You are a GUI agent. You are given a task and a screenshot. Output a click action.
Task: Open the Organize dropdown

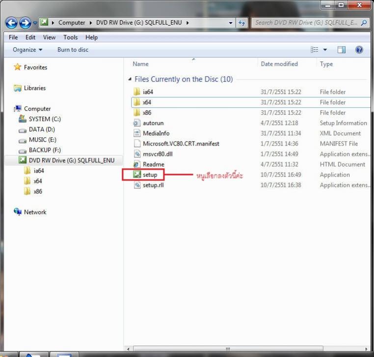coord(27,50)
